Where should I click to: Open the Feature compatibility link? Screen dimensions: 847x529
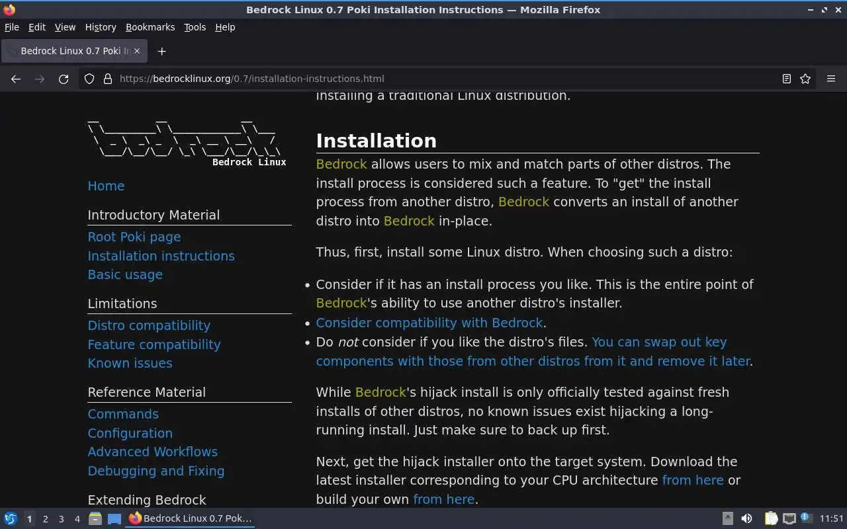[x=154, y=345]
